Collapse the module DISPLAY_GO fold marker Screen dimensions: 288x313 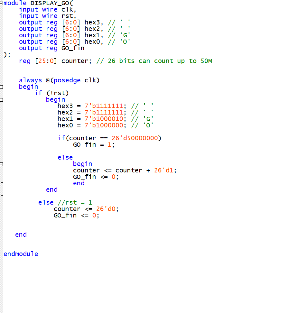click(x=1, y=3)
